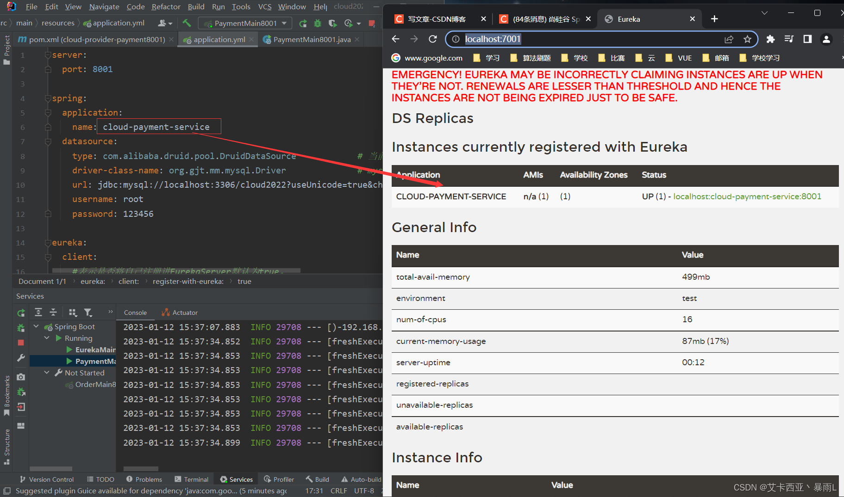This screenshot has width=844, height=497.
Task: Show more Services toolbar actions chevron
Action: point(110,312)
